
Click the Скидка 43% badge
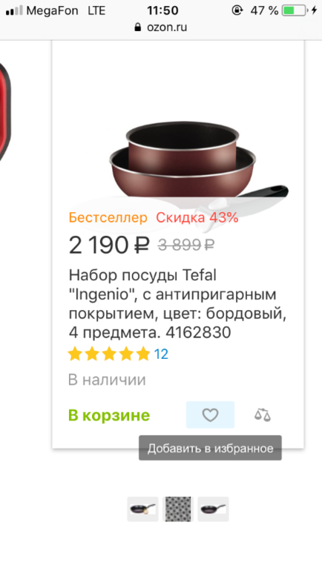click(197, 218)
